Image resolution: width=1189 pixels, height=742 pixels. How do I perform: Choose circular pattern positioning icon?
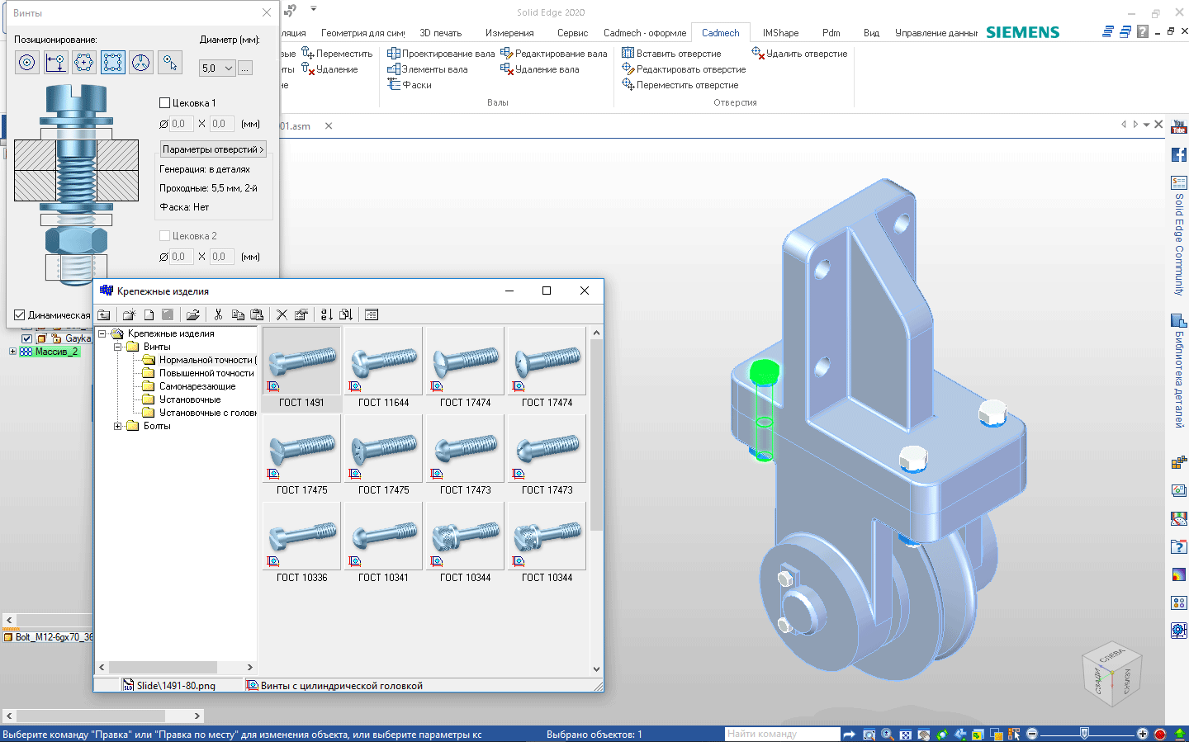click(84, 63)
